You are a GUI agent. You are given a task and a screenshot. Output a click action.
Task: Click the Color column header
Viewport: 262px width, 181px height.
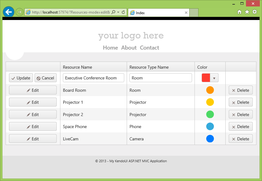[210, 67]
